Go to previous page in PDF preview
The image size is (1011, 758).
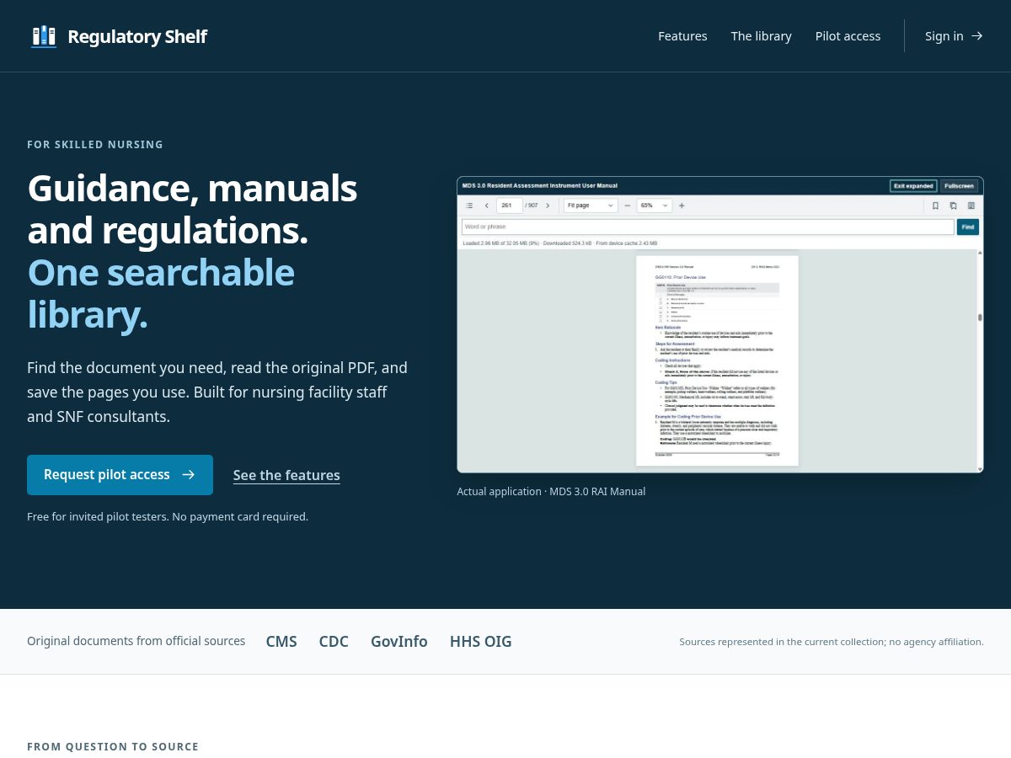pos(486,206)
